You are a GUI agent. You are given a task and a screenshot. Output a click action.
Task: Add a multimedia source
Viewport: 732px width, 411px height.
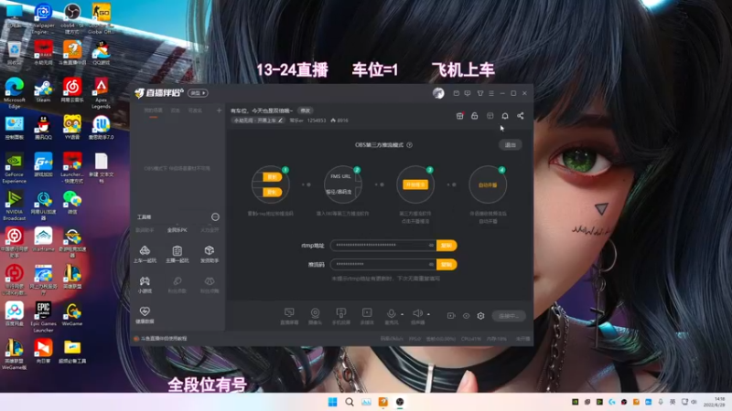click(x=367, y=316)
